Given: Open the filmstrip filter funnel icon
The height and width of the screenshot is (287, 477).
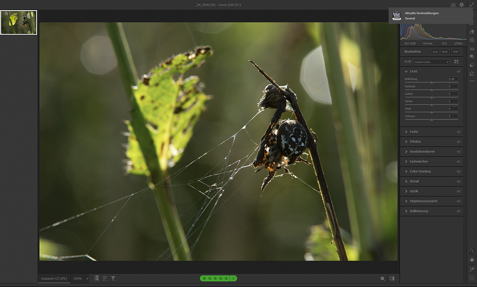Looking at the screenshot, I should click(x=113, y=278).
